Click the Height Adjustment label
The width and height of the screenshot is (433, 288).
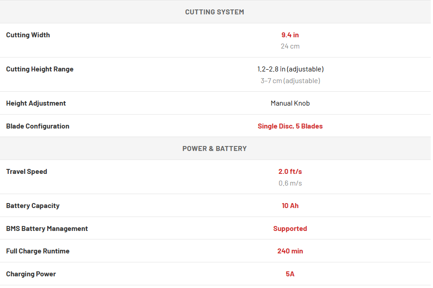(36, 103)
